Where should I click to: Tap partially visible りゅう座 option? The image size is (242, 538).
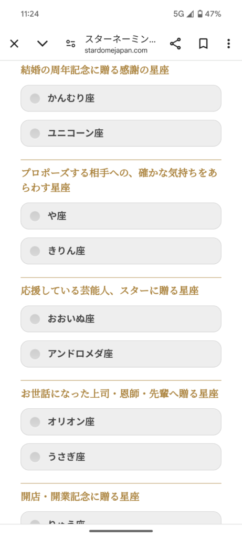[x=121, y=518]
